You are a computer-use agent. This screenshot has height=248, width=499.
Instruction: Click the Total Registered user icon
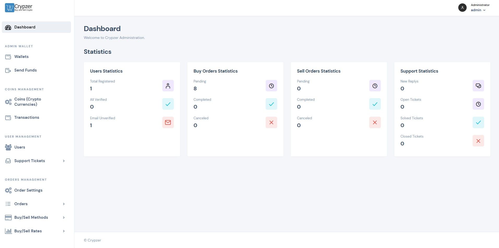[x=168, y=86]
